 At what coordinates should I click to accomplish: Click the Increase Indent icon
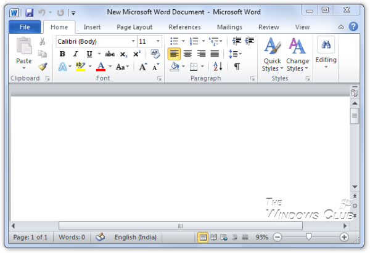tap(249, 41)
